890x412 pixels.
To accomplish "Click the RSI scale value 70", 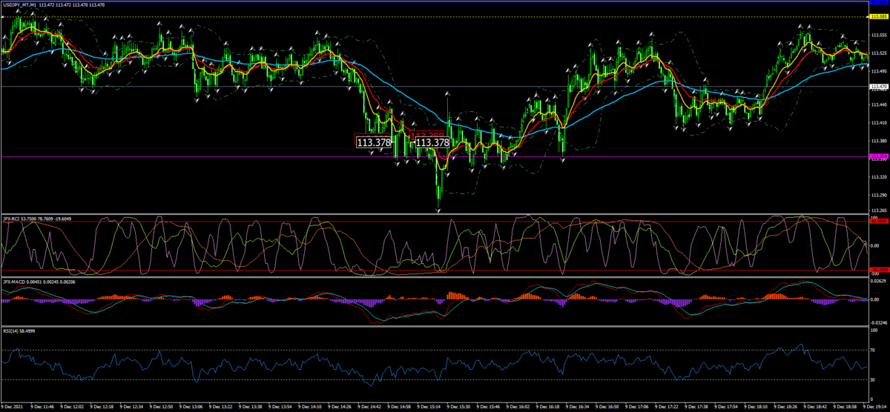I will (x=874, y=350).
